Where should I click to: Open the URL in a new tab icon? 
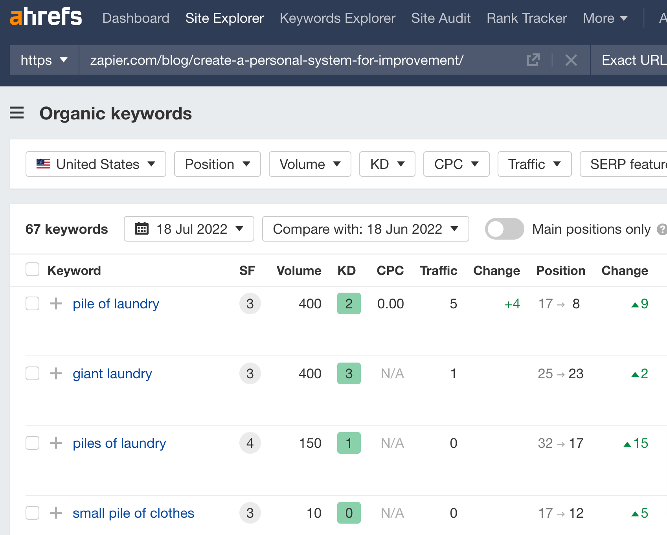tap(533, 60)
